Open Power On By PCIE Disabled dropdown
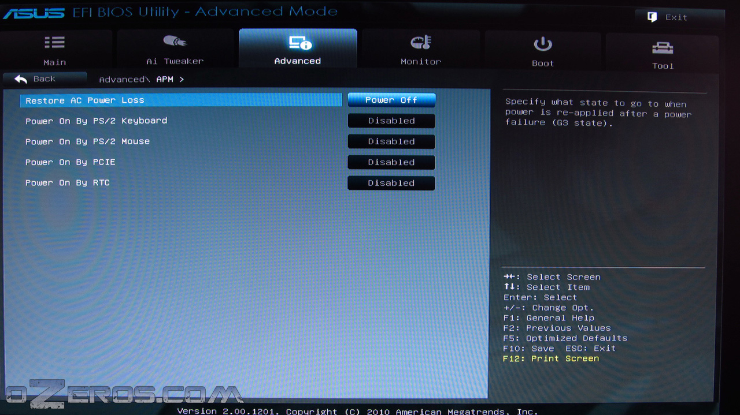Screen dimensions: 740x415 pyautogui.click(x=391, y=162)
